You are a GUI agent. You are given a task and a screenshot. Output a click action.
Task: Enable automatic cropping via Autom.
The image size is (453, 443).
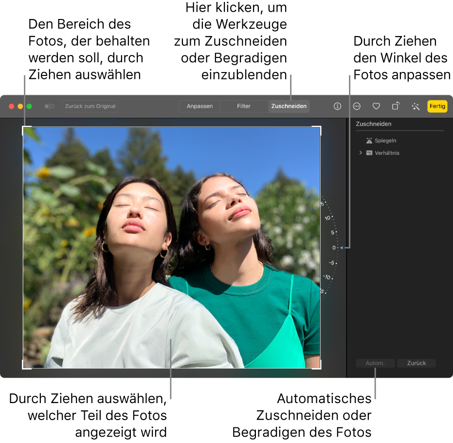pos(375,363)
